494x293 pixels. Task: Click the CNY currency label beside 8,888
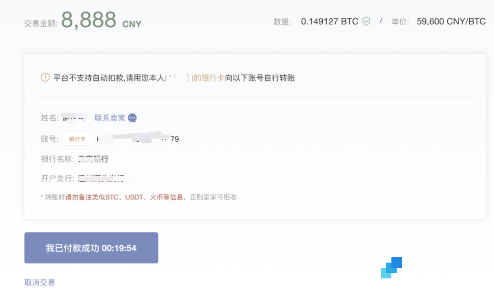pyautogui.click(x=131, y=24)
